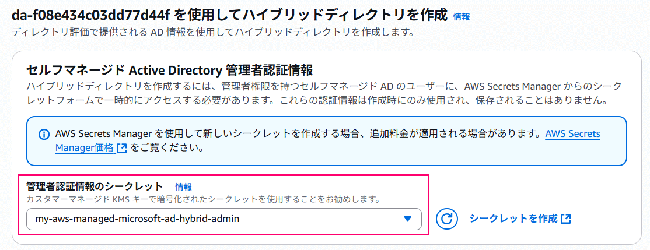Open 情報 link next to page title

462,16
